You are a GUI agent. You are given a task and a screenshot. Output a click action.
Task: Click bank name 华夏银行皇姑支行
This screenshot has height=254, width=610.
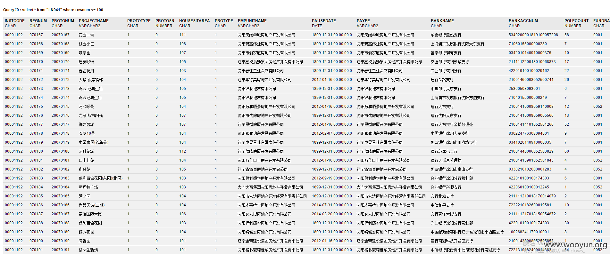tap(446, 35)
